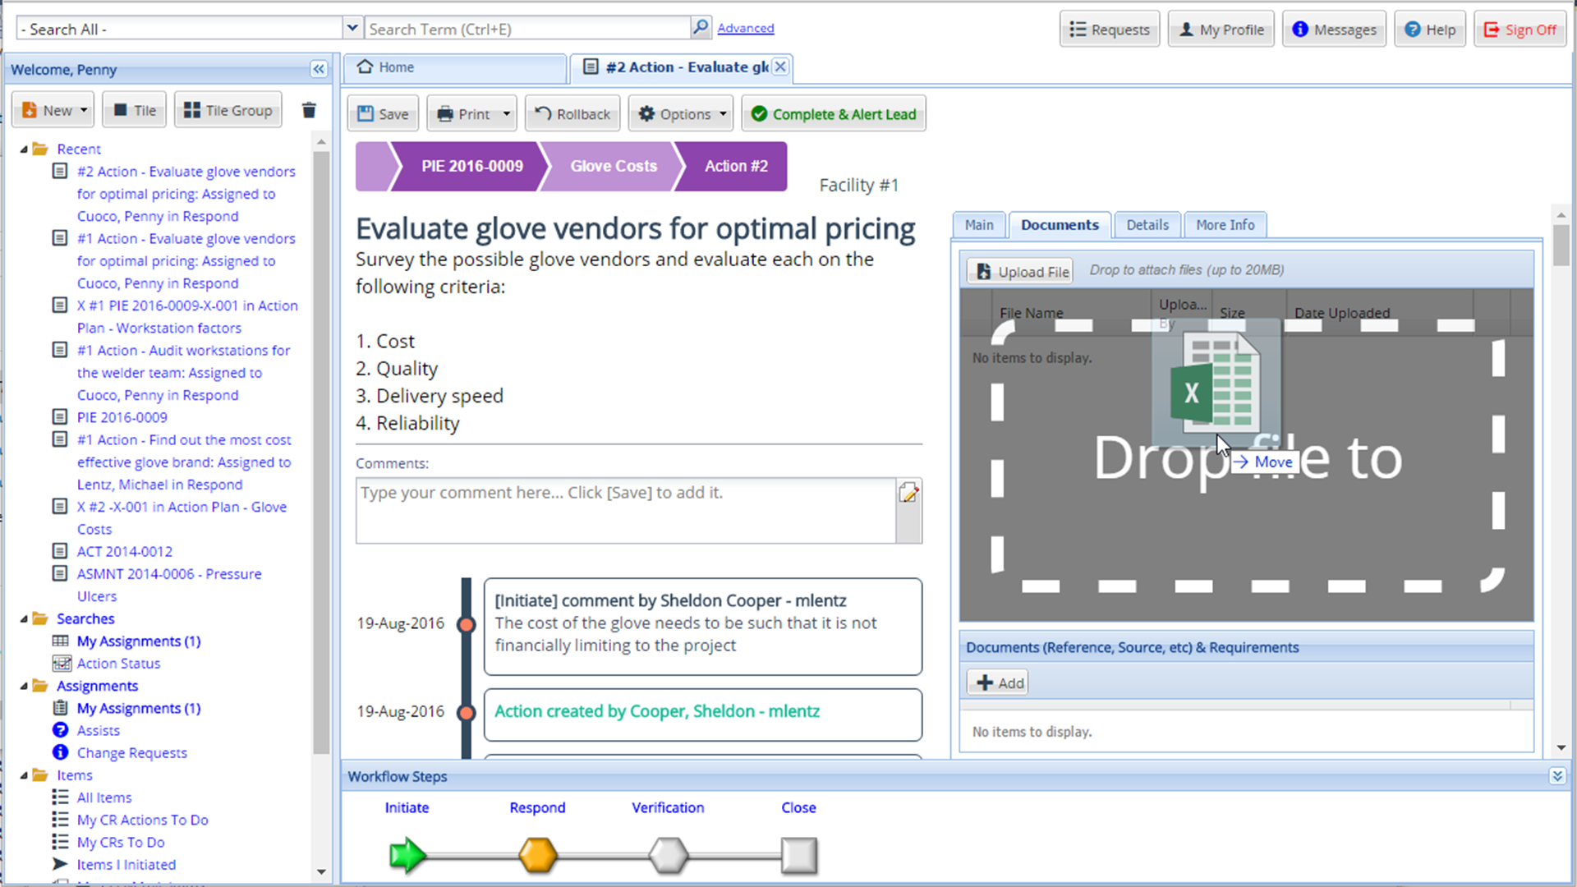Screen dimensions: 1577x887
Task: Click Complete & Alert Lead button
Action: (x=834, y=114)
